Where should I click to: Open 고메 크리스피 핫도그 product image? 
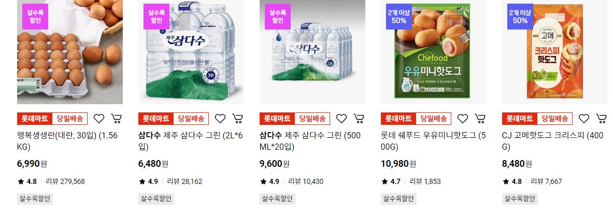[555, 52]
